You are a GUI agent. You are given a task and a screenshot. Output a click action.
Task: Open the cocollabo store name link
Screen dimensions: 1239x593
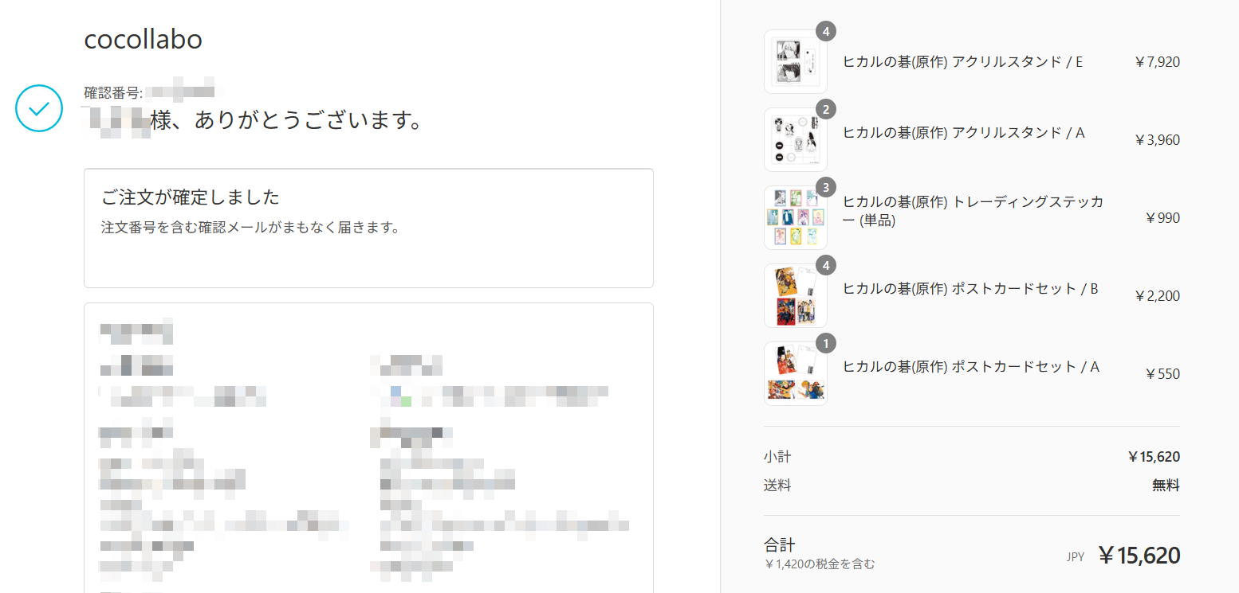click(144, 39)
